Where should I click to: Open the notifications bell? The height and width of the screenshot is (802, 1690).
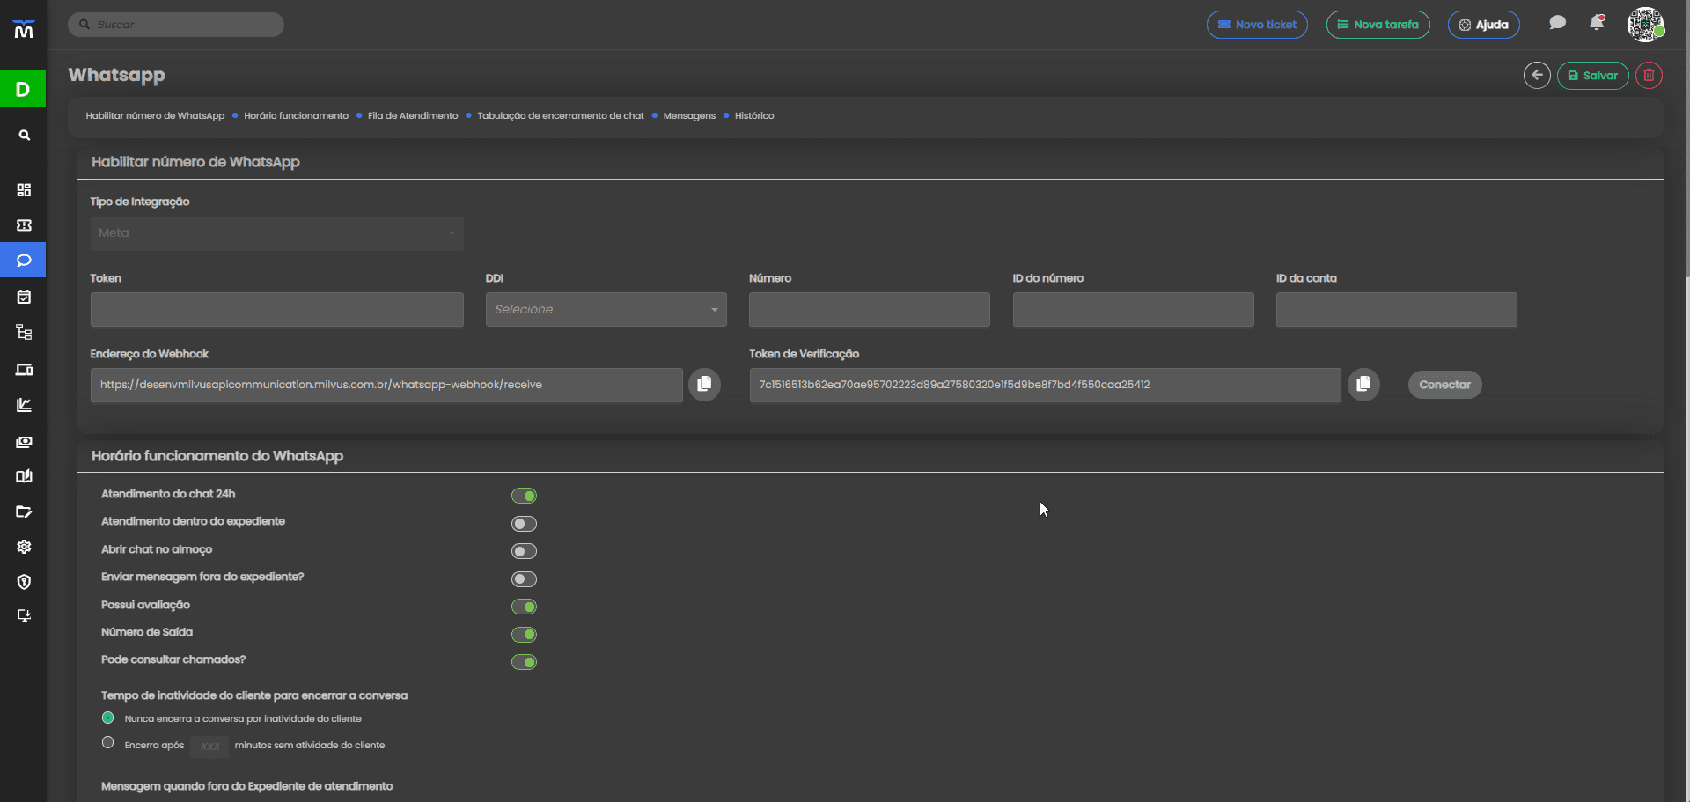coord(1596,24)
